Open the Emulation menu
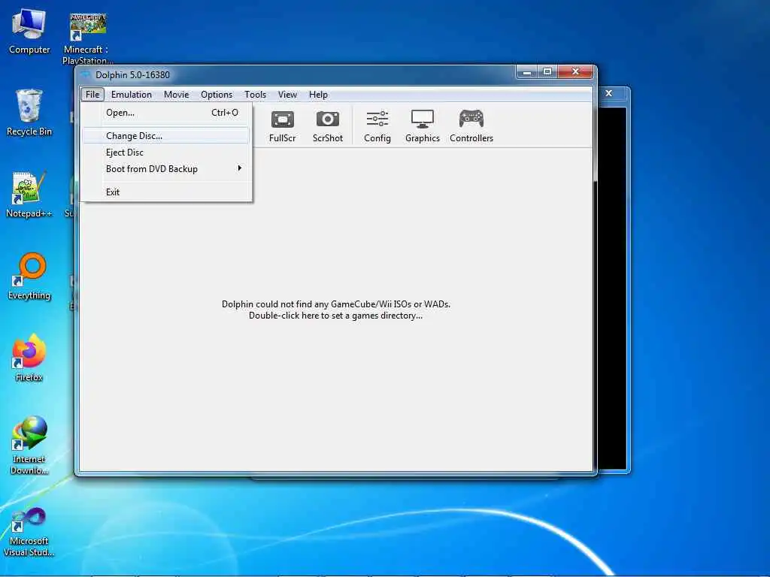 (131, 94)
